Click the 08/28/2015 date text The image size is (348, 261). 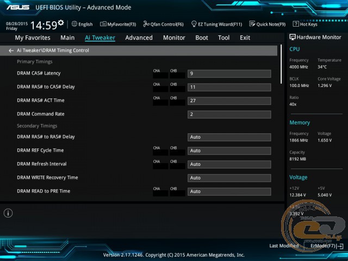[x=17, y=23]
